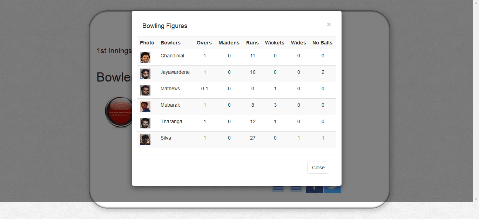Click the bowler name Silva
Screen dimensions: 479x219
pos(166,138)
